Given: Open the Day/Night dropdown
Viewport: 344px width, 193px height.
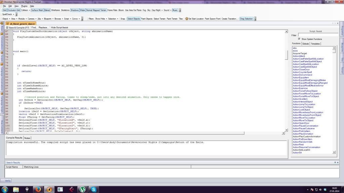Looking at the screenshot, I should click(157, 10).
